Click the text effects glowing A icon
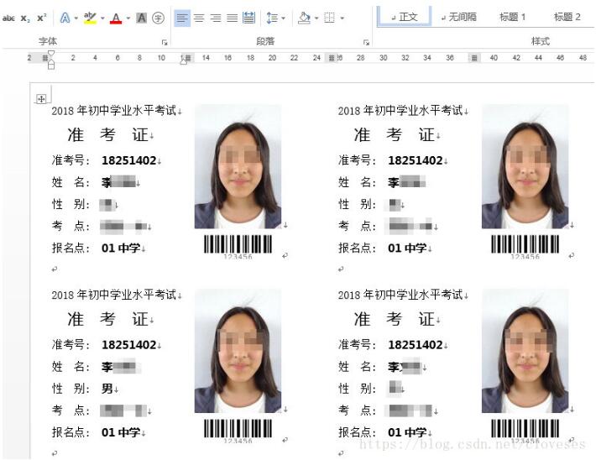The width and height of the screenshot is (596, 460). (65, 18)
